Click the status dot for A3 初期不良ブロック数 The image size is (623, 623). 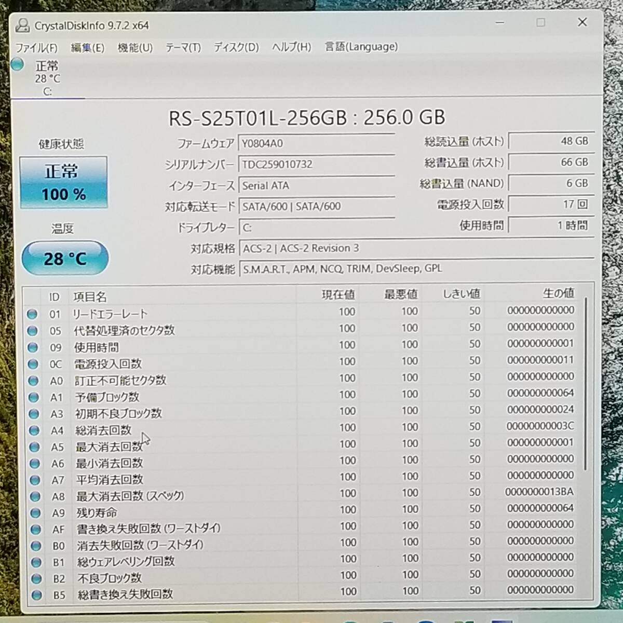point(34,414)
